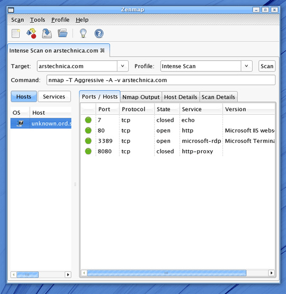Click the ports table scrollbar right arrow
The image size is (286, 294).
click(271, 273)
